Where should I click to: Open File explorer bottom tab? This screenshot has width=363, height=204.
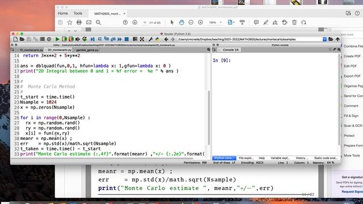tap(246, 158)
